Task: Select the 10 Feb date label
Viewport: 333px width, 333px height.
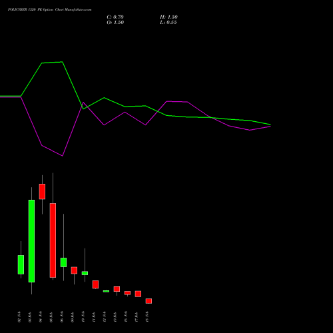Action: pyautogui.click(x=83, y=317)
